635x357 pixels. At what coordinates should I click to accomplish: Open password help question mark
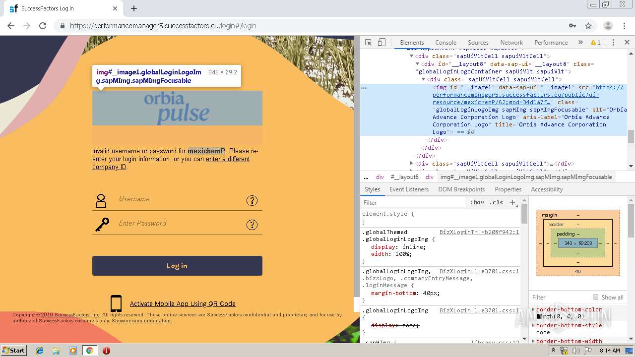252,225
